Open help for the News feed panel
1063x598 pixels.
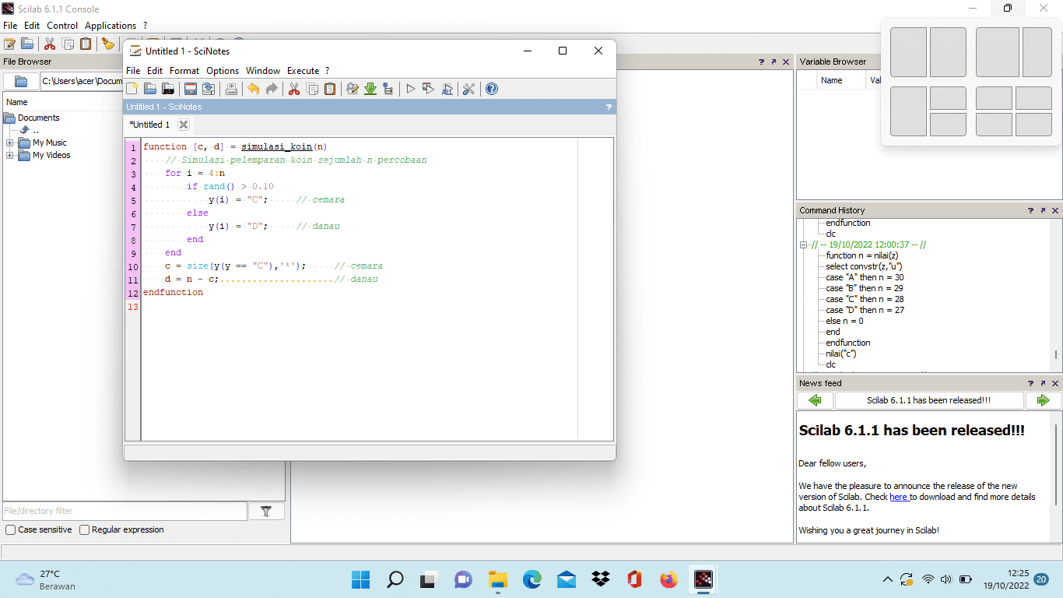1030,383
